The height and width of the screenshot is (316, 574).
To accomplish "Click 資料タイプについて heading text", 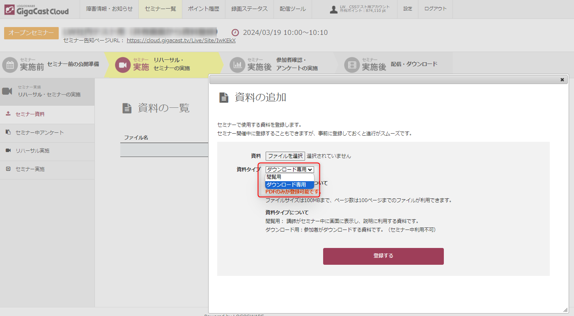I will coord(287,213).
